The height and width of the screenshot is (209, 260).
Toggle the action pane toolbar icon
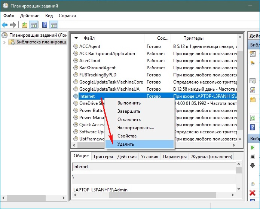click(54, 25)
